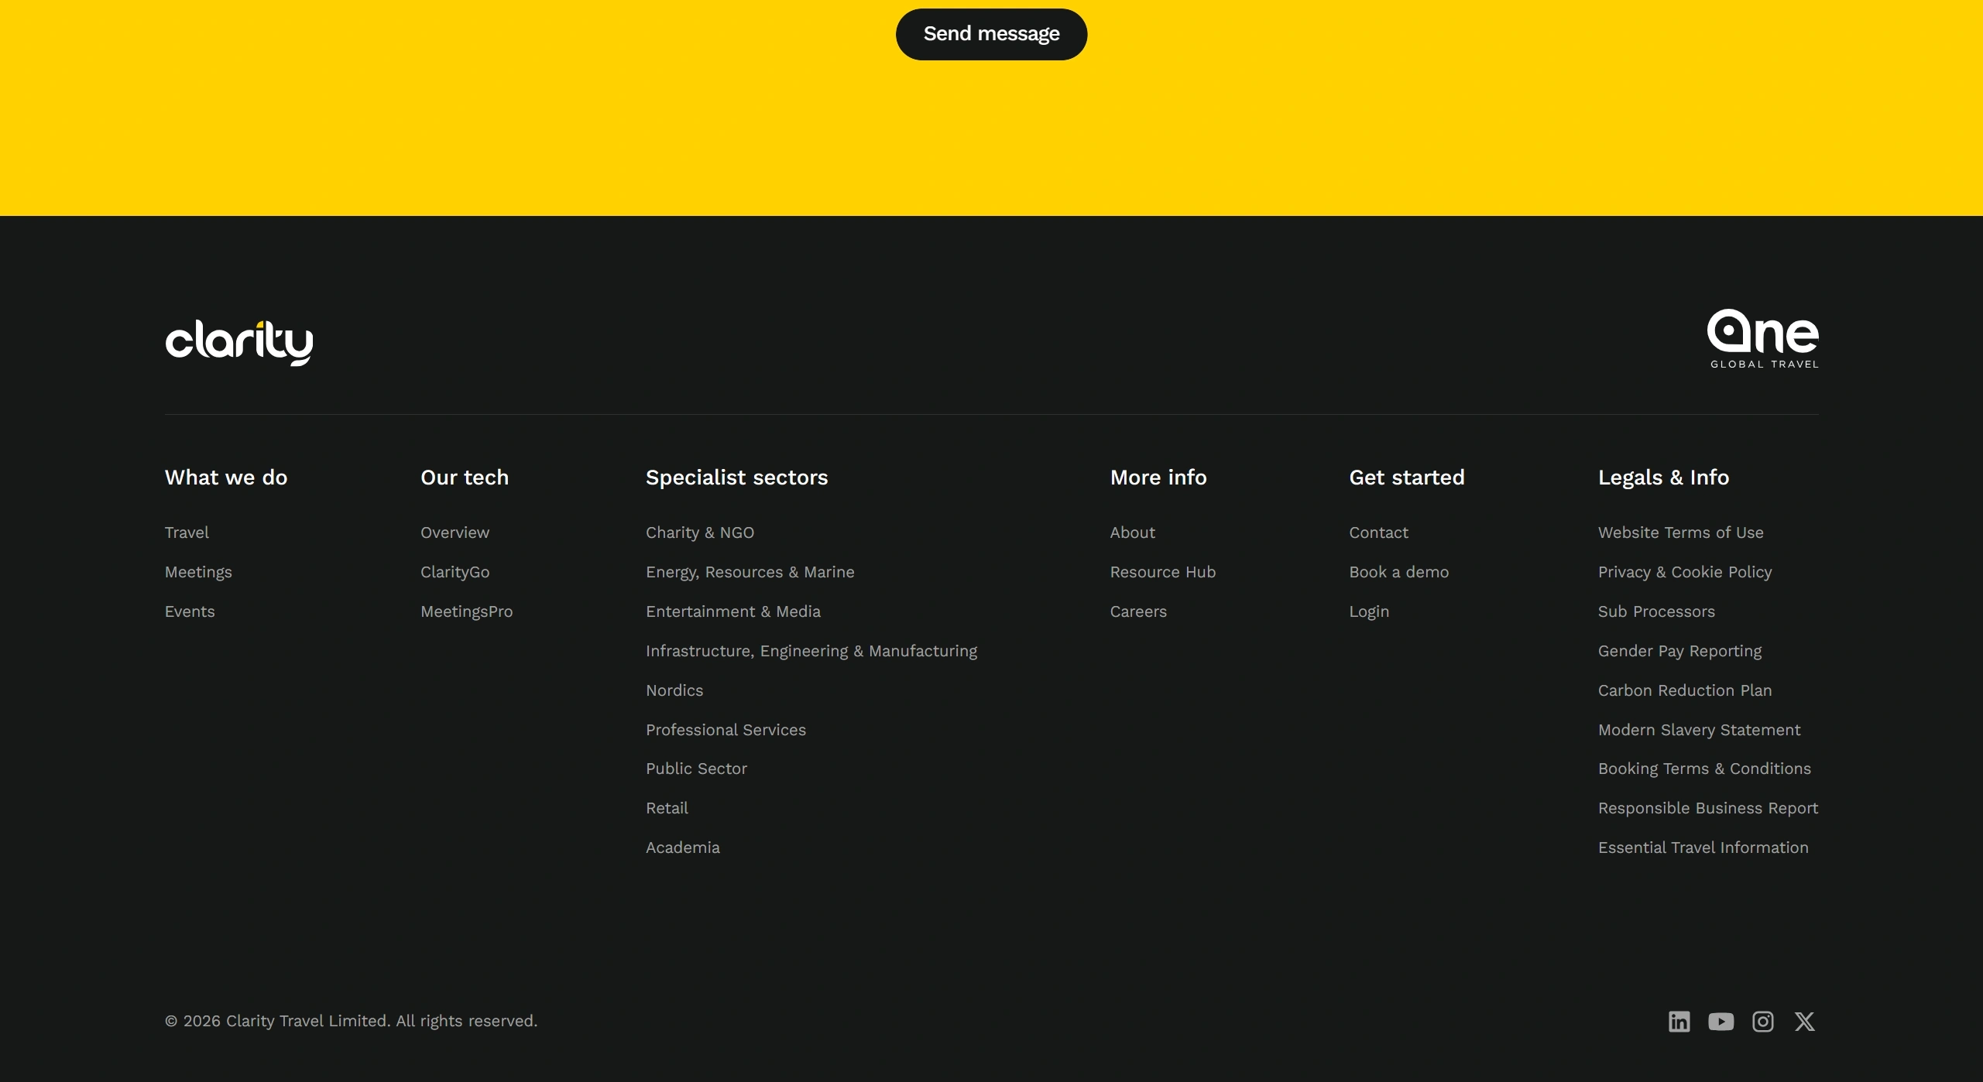
Task: Open the Nordics sector link
Action: [674, 690]
